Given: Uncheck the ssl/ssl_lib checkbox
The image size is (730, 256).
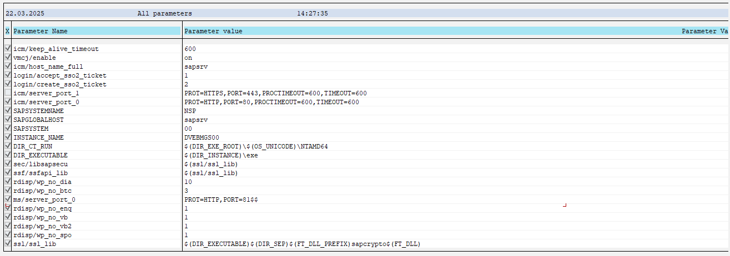Looking at the screenshot, I should [x=8, y=244].
